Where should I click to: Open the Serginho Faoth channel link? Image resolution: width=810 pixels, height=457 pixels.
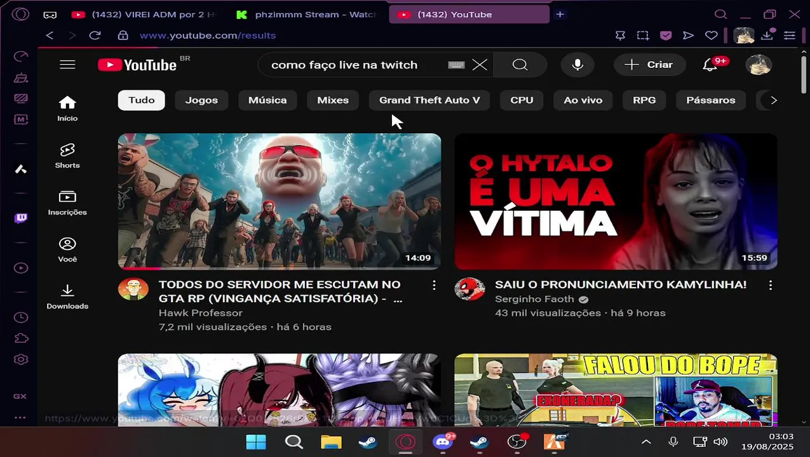[x=534, y=299]
